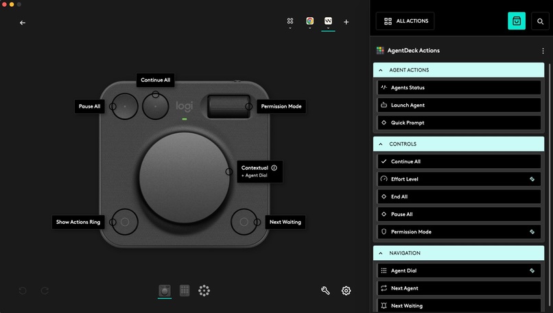
Task: Go back with the left arrow
Action: (23, 23)
